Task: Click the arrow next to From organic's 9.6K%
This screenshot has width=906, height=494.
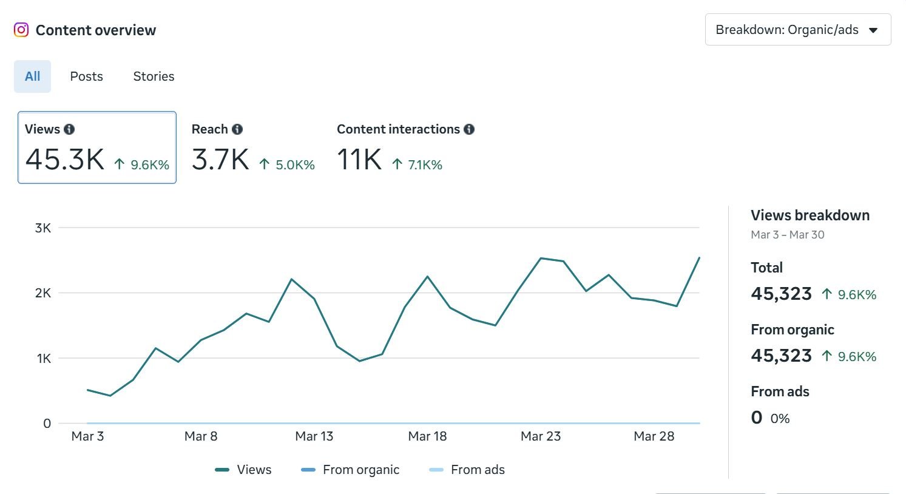Action: tap(825, 356)
